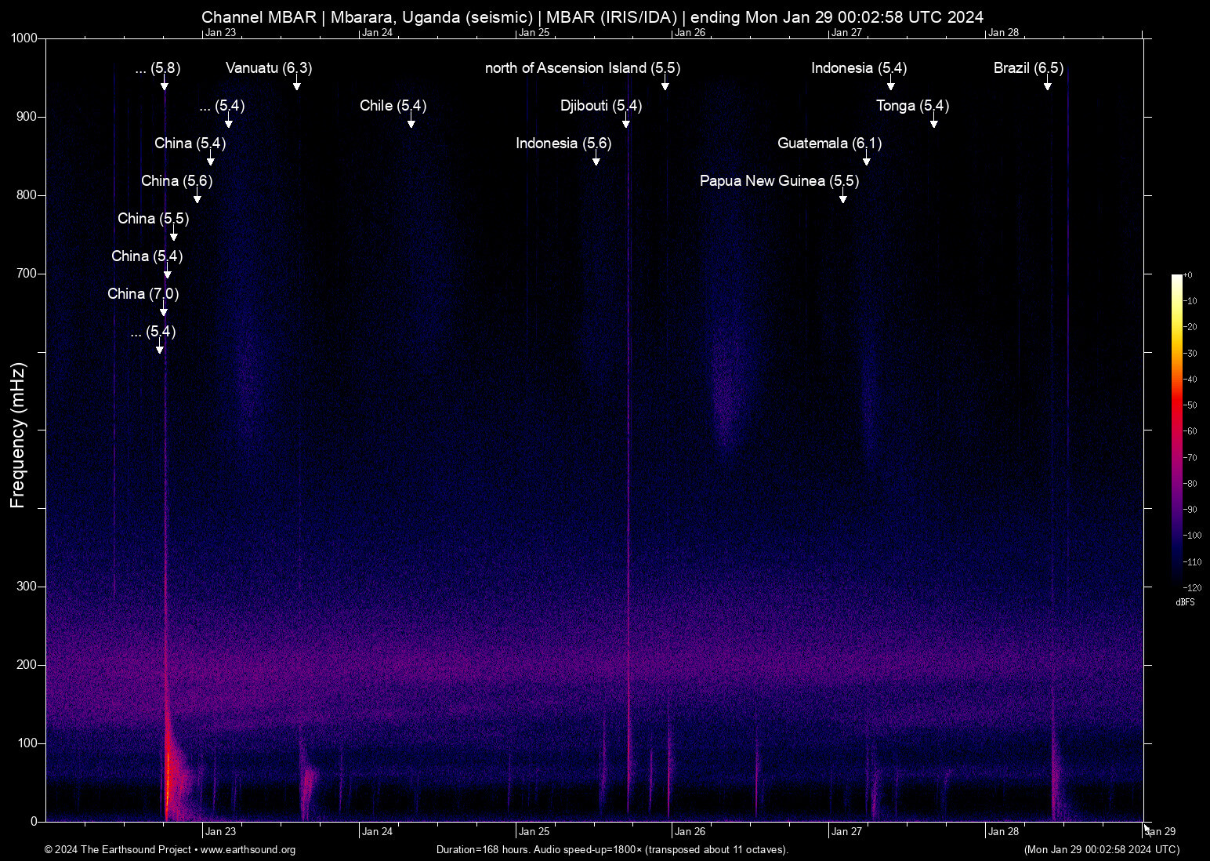Click the arrow marker under Brazil (6.5)
Screen dimensions: 1210x861
(1048, 84)
